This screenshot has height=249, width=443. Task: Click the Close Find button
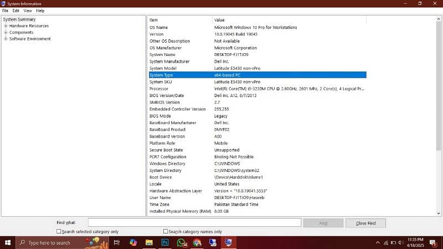tap(365, 223)
